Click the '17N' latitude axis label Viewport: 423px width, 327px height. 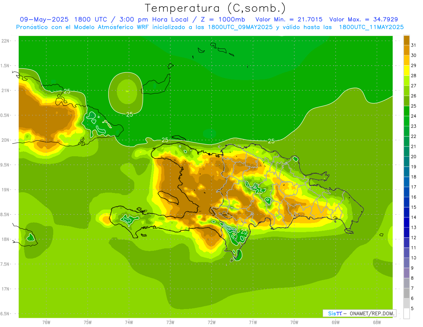click(6, 289)
